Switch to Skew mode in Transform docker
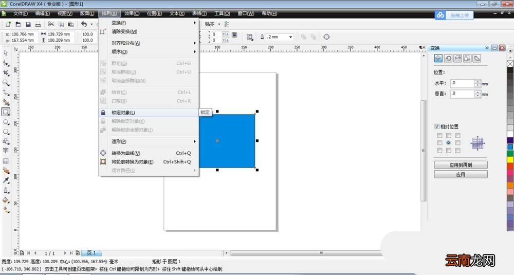This screenshot has height=275, width=514. click(x=477, y=59)
